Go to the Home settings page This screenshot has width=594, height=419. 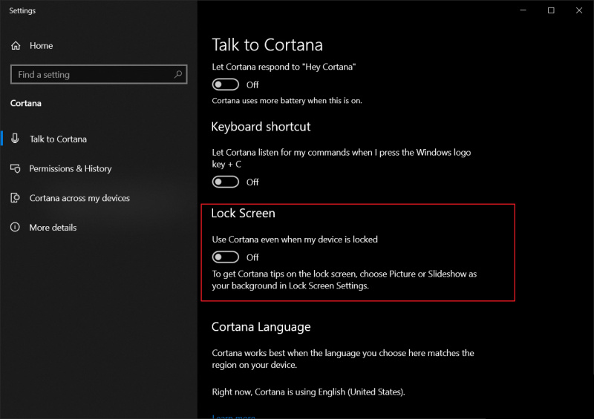click(x=41, y=46)
